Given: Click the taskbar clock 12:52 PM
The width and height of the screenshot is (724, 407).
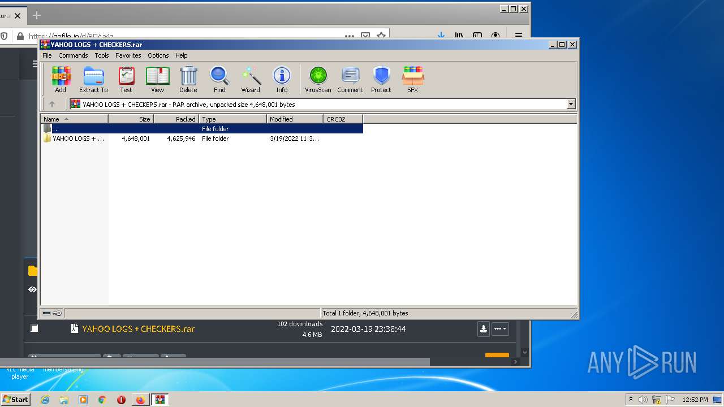Looking at the screenshot, I should tap(695, 400).
